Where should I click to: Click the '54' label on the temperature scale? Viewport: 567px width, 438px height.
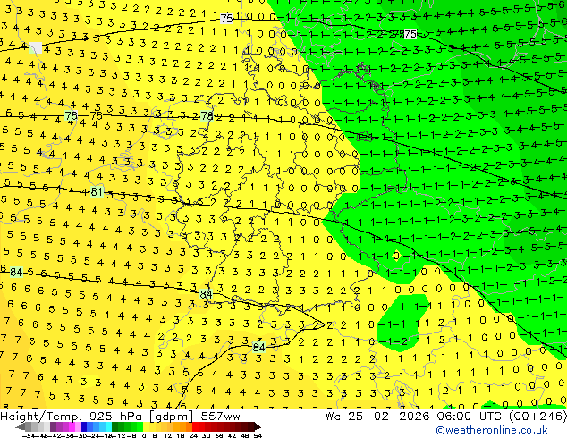tap(258, 435)
